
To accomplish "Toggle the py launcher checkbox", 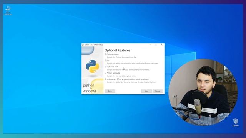I will pos(105,79).
